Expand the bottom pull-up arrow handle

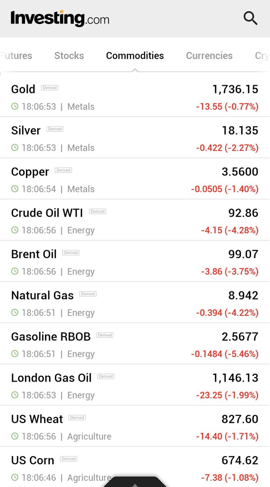click(x=135, y=483)
